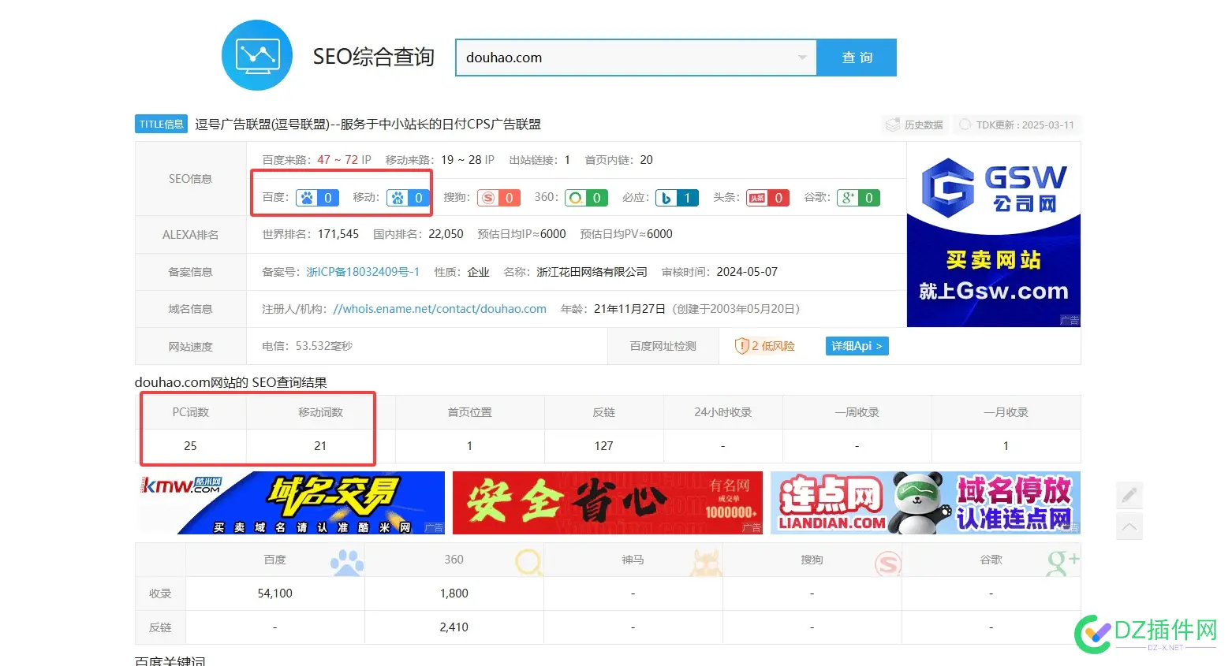Viewport: 1232px width, 666px height.
Task: Click the green 360 circle icon showing 0
Action: 574,198
